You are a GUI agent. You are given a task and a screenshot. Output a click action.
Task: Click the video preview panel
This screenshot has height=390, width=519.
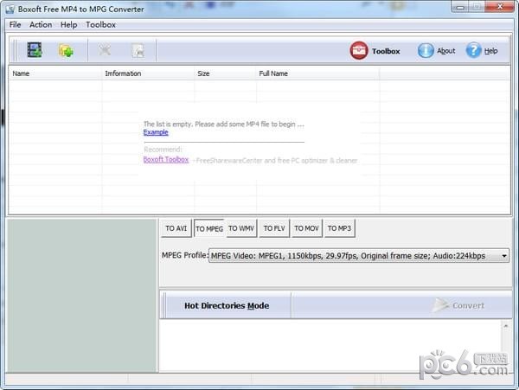[82, 296]
